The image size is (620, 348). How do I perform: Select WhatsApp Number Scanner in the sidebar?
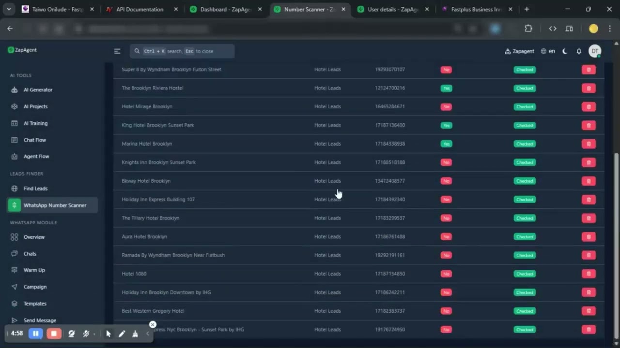(53, 205)
